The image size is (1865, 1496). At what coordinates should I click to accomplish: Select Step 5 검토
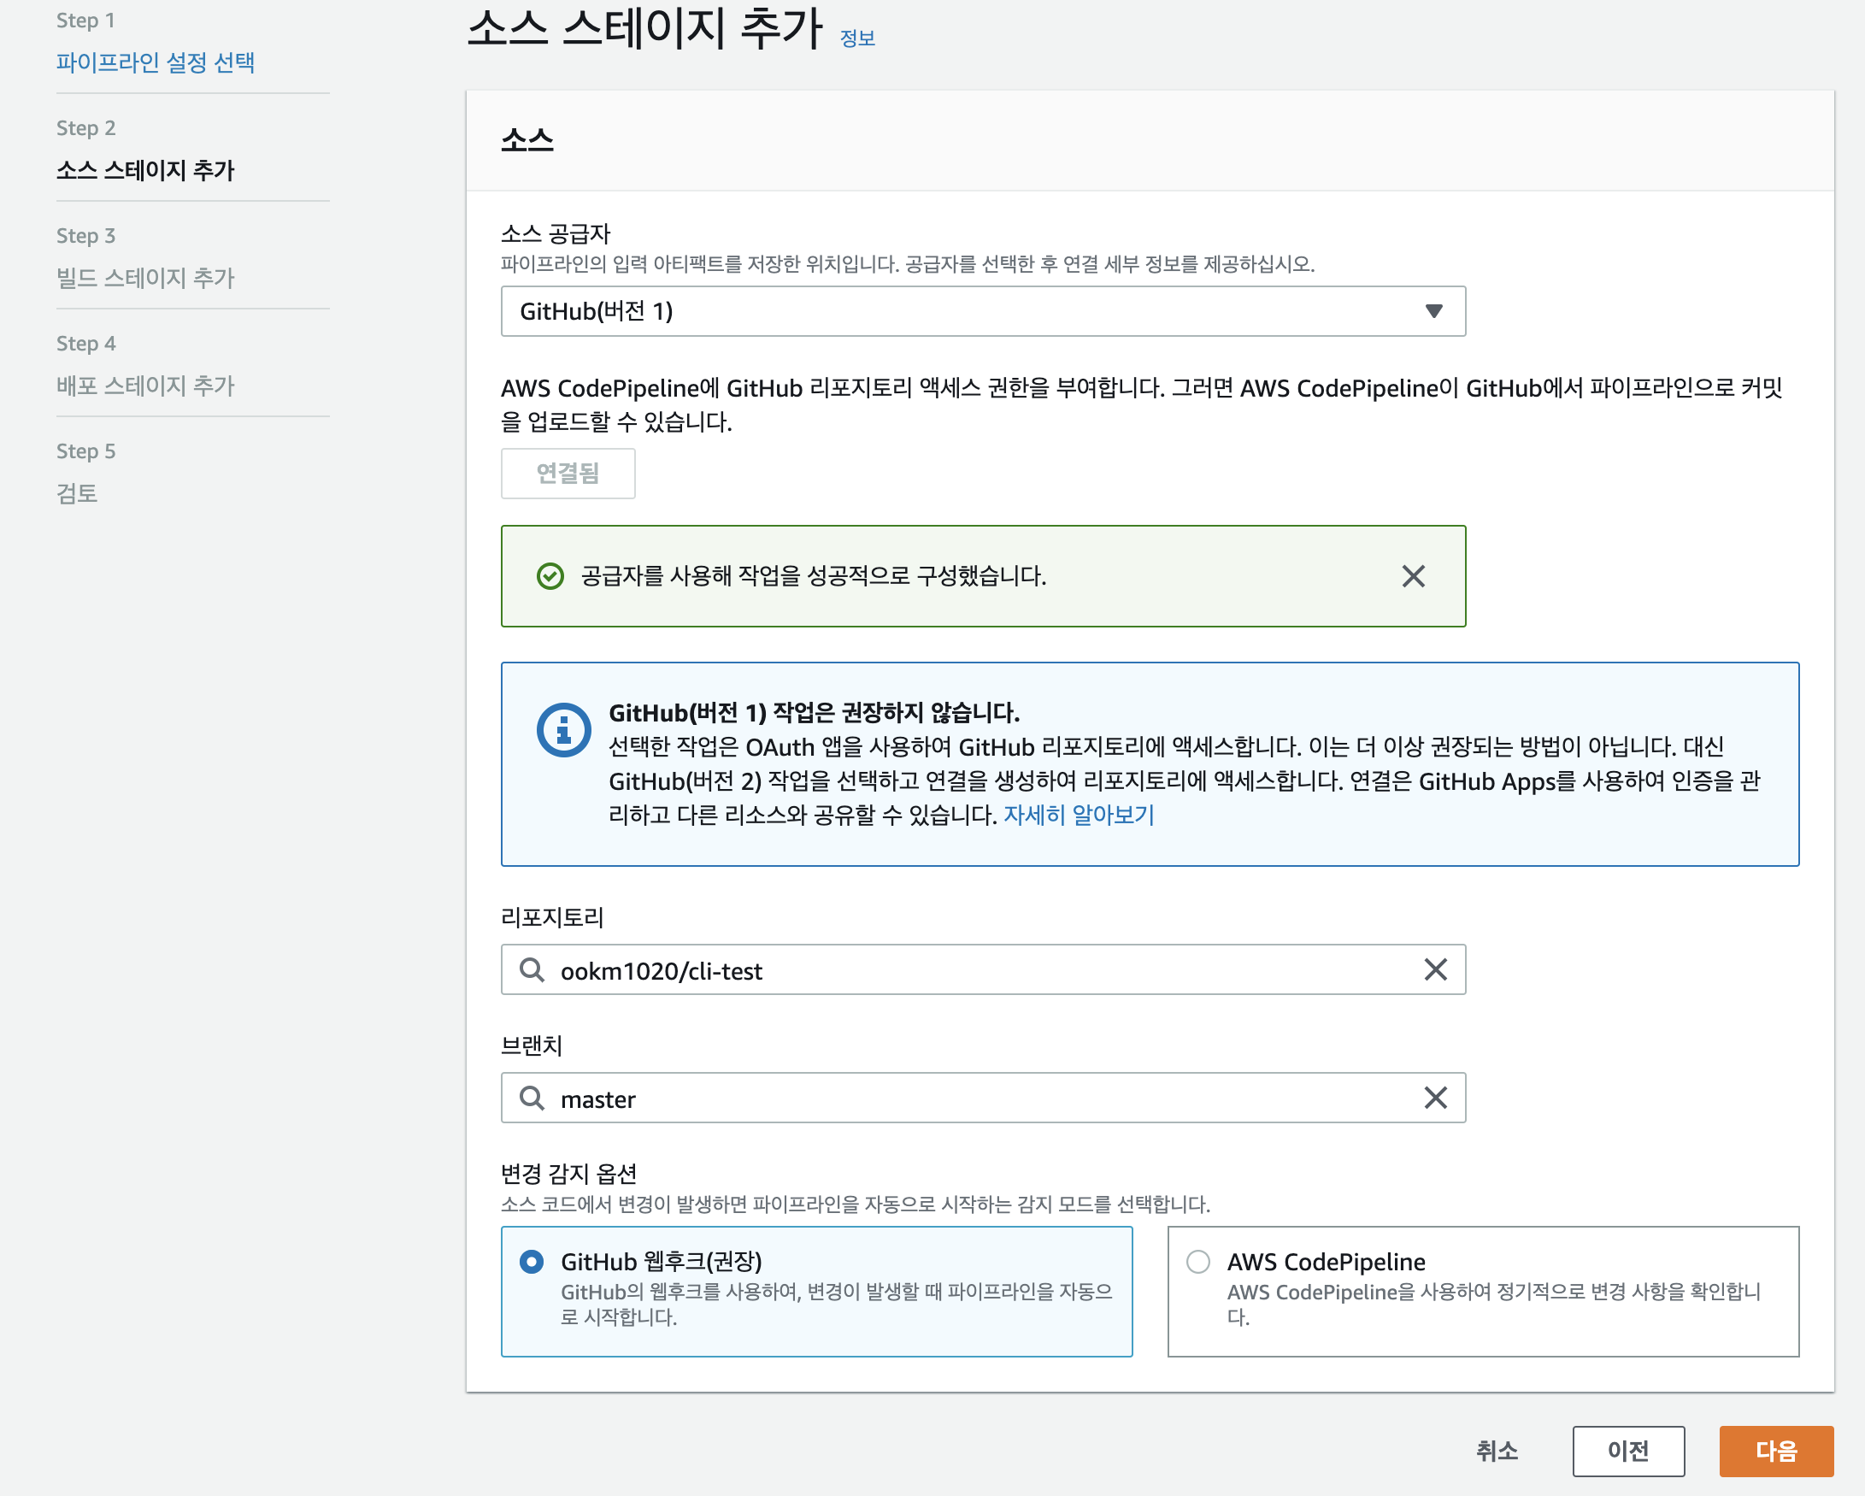click(x=77, y=493)
